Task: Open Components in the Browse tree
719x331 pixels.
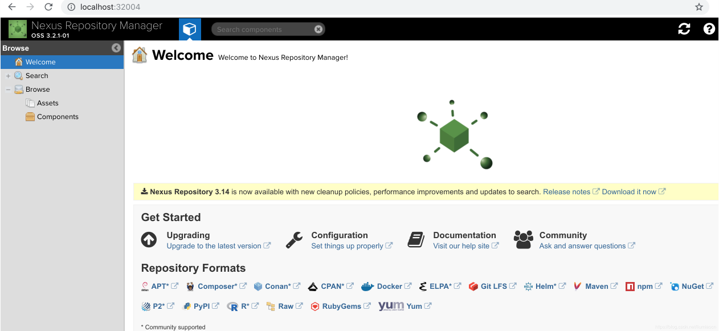Action: click(x=58, y=117)
